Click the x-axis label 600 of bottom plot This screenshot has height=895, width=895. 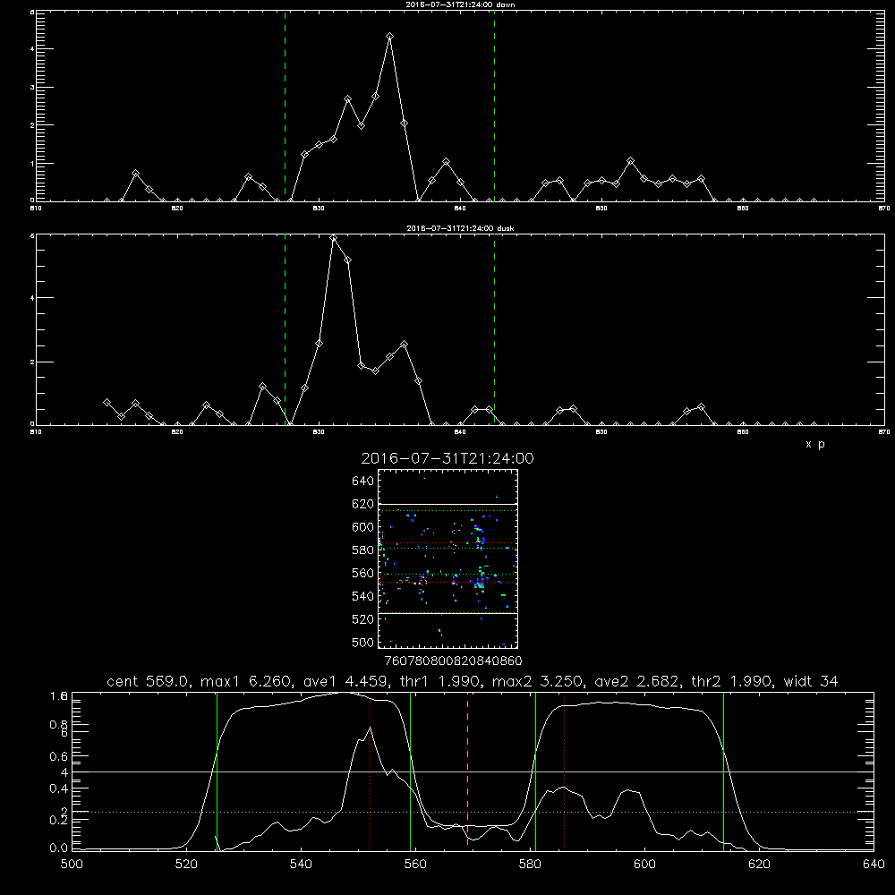(644, 865)
